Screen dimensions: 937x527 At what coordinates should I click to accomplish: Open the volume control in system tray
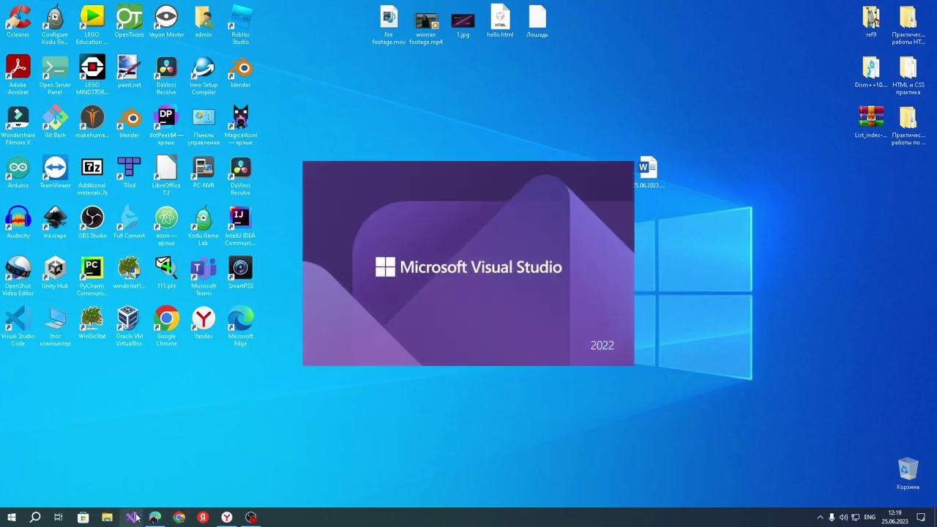(843, 517)
